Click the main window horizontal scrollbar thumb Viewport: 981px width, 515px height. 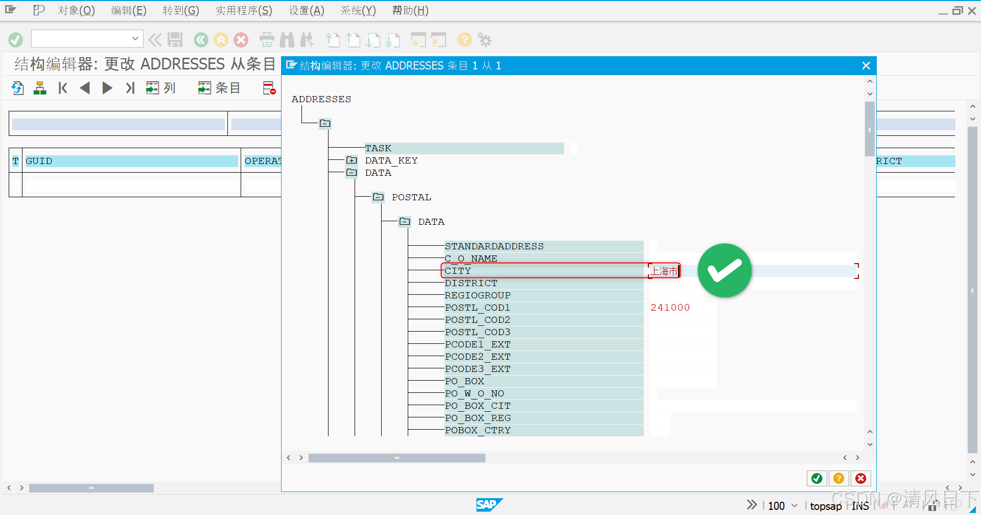pyautogui.click(x=91, y=488)
